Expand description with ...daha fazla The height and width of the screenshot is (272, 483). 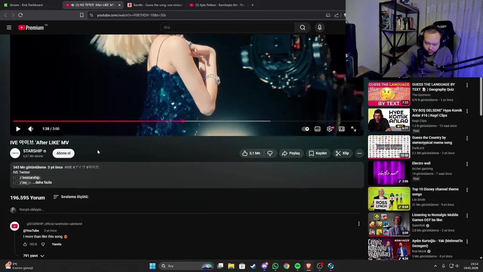pos(42,182)
